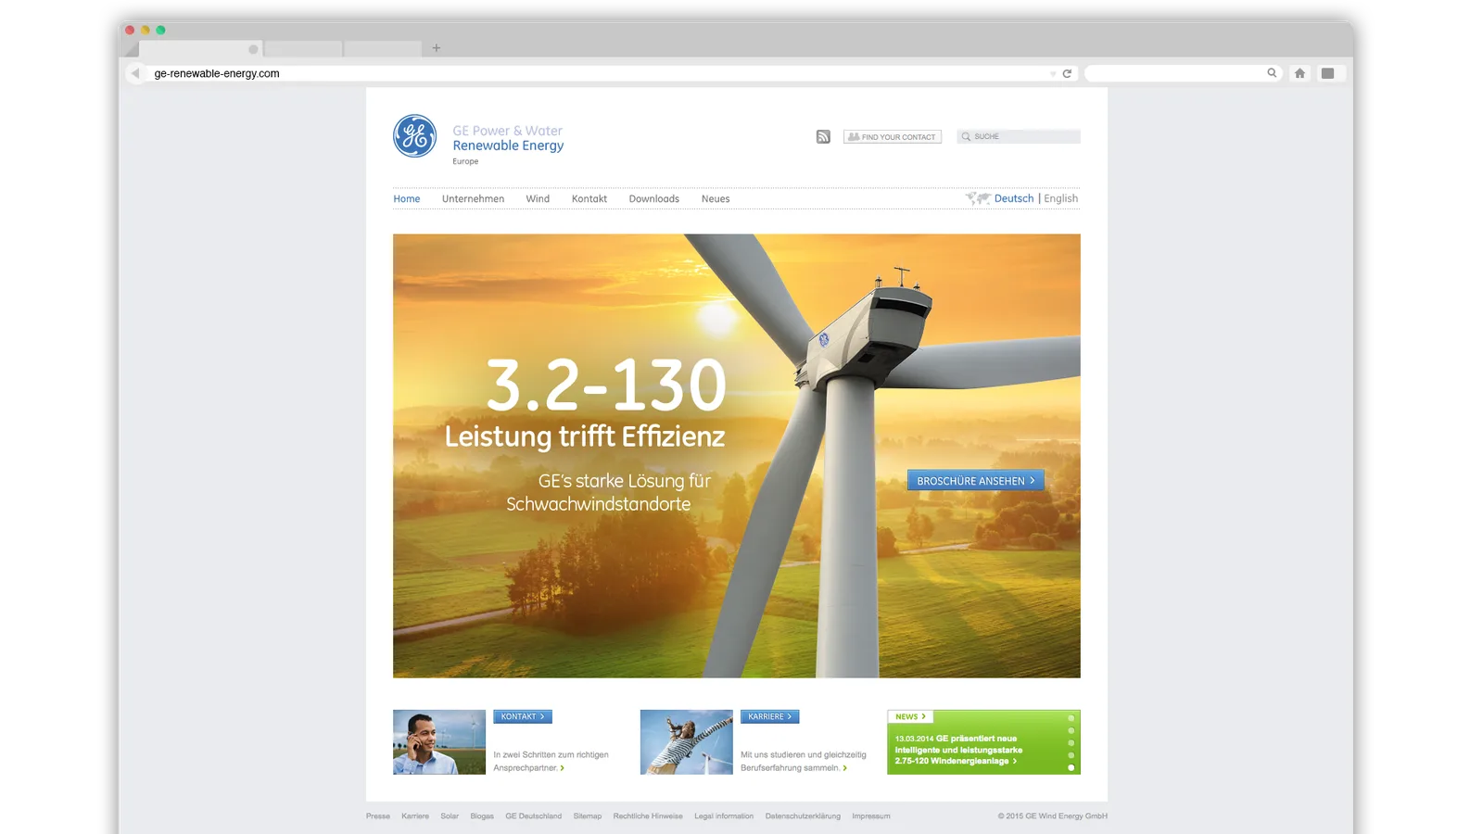Click the blue KARRIERE button

[x=769, y=716]
